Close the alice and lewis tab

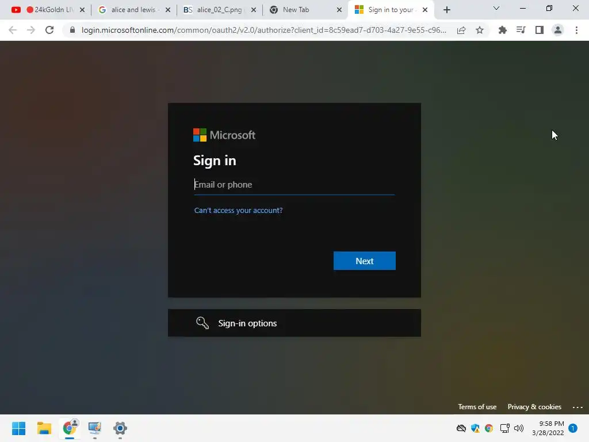(x=168, y=10)
